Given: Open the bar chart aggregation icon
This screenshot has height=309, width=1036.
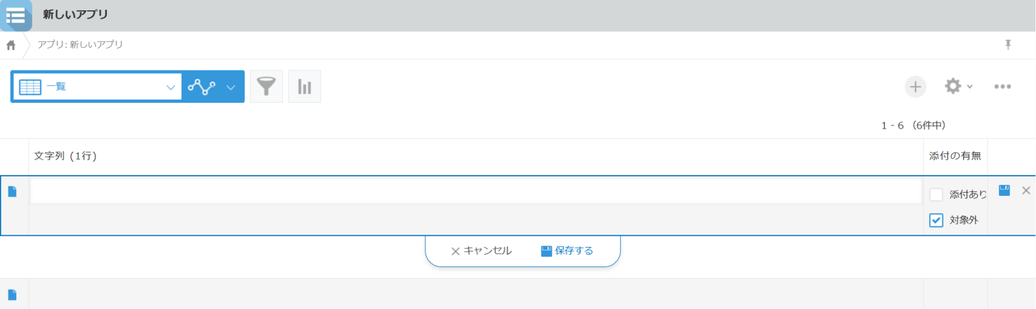Looking at the screenshot, I should (304, 87).
